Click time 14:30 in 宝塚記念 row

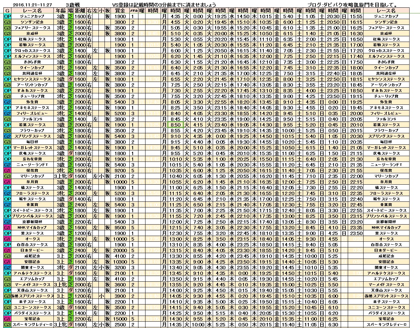(175, 319)
